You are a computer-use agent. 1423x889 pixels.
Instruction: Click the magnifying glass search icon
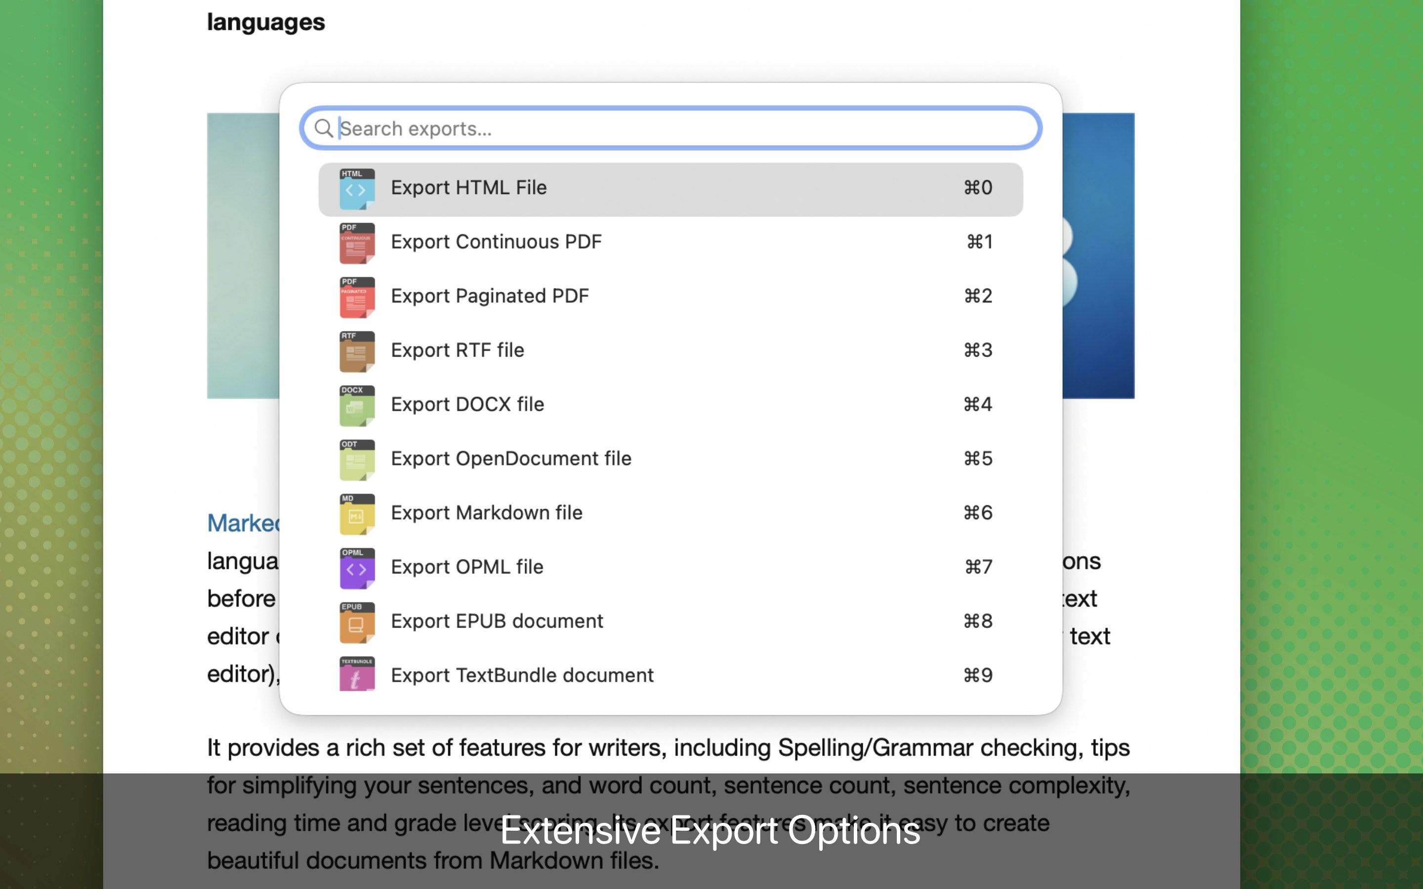click(324, 128)
